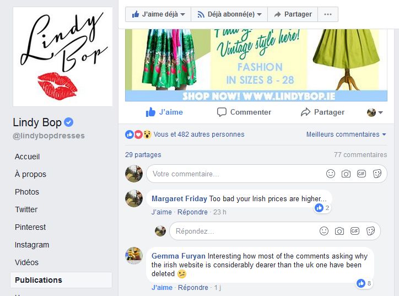Open the GIF picker in the comment box
399x296 pixels.
pos(362,174)
